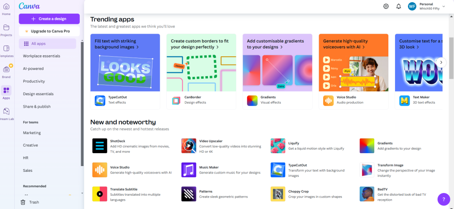
Task: Click the ShotDeck app icon
Action: coord(100,145)
